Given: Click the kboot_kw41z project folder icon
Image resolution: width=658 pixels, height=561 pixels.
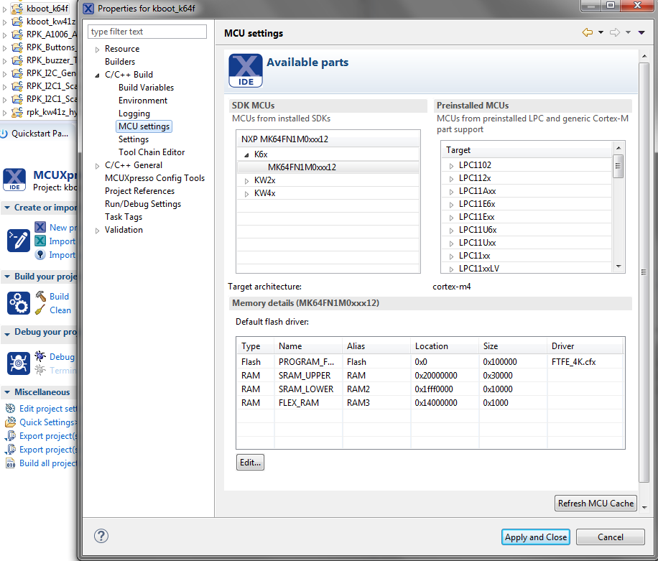Looking at the screenshot, I should pyautogui.click(x=17, y=22).
